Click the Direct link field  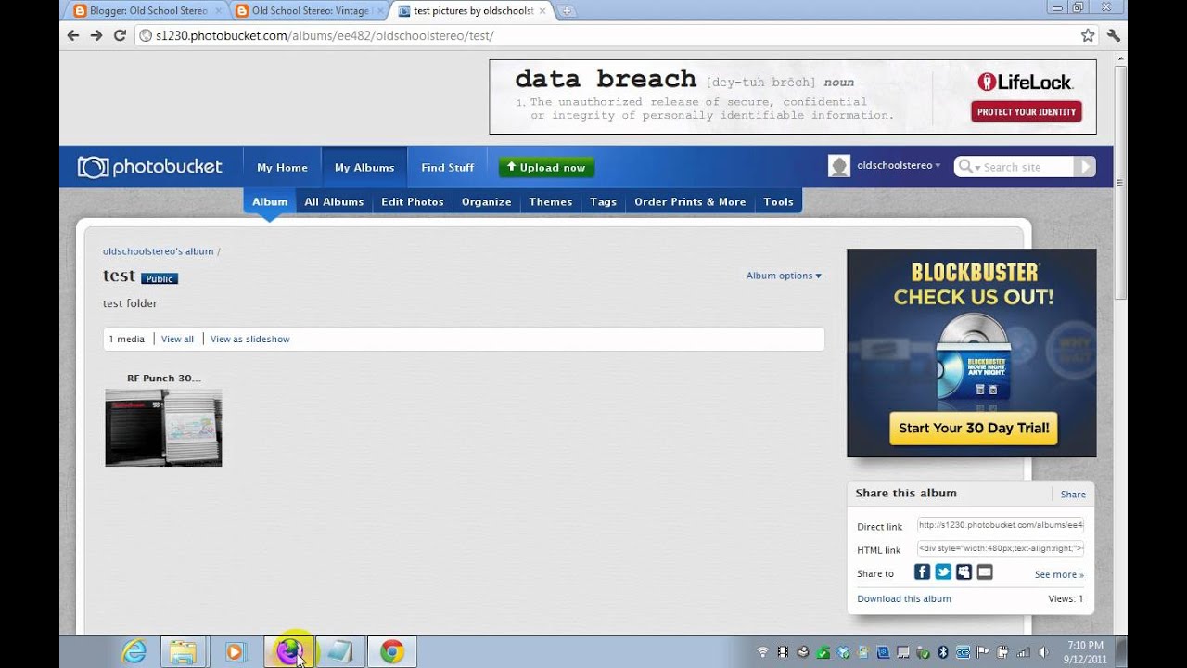coord(1001,525)
